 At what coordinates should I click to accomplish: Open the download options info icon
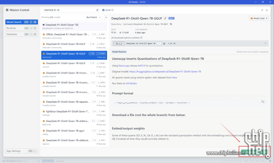(x=141, y=38)
